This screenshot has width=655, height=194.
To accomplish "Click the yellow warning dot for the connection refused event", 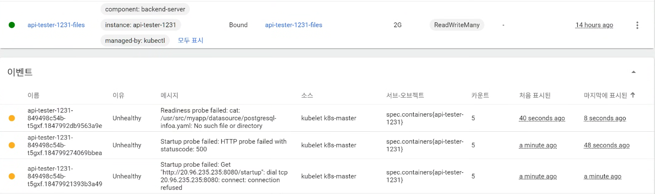I will [12, 176].
